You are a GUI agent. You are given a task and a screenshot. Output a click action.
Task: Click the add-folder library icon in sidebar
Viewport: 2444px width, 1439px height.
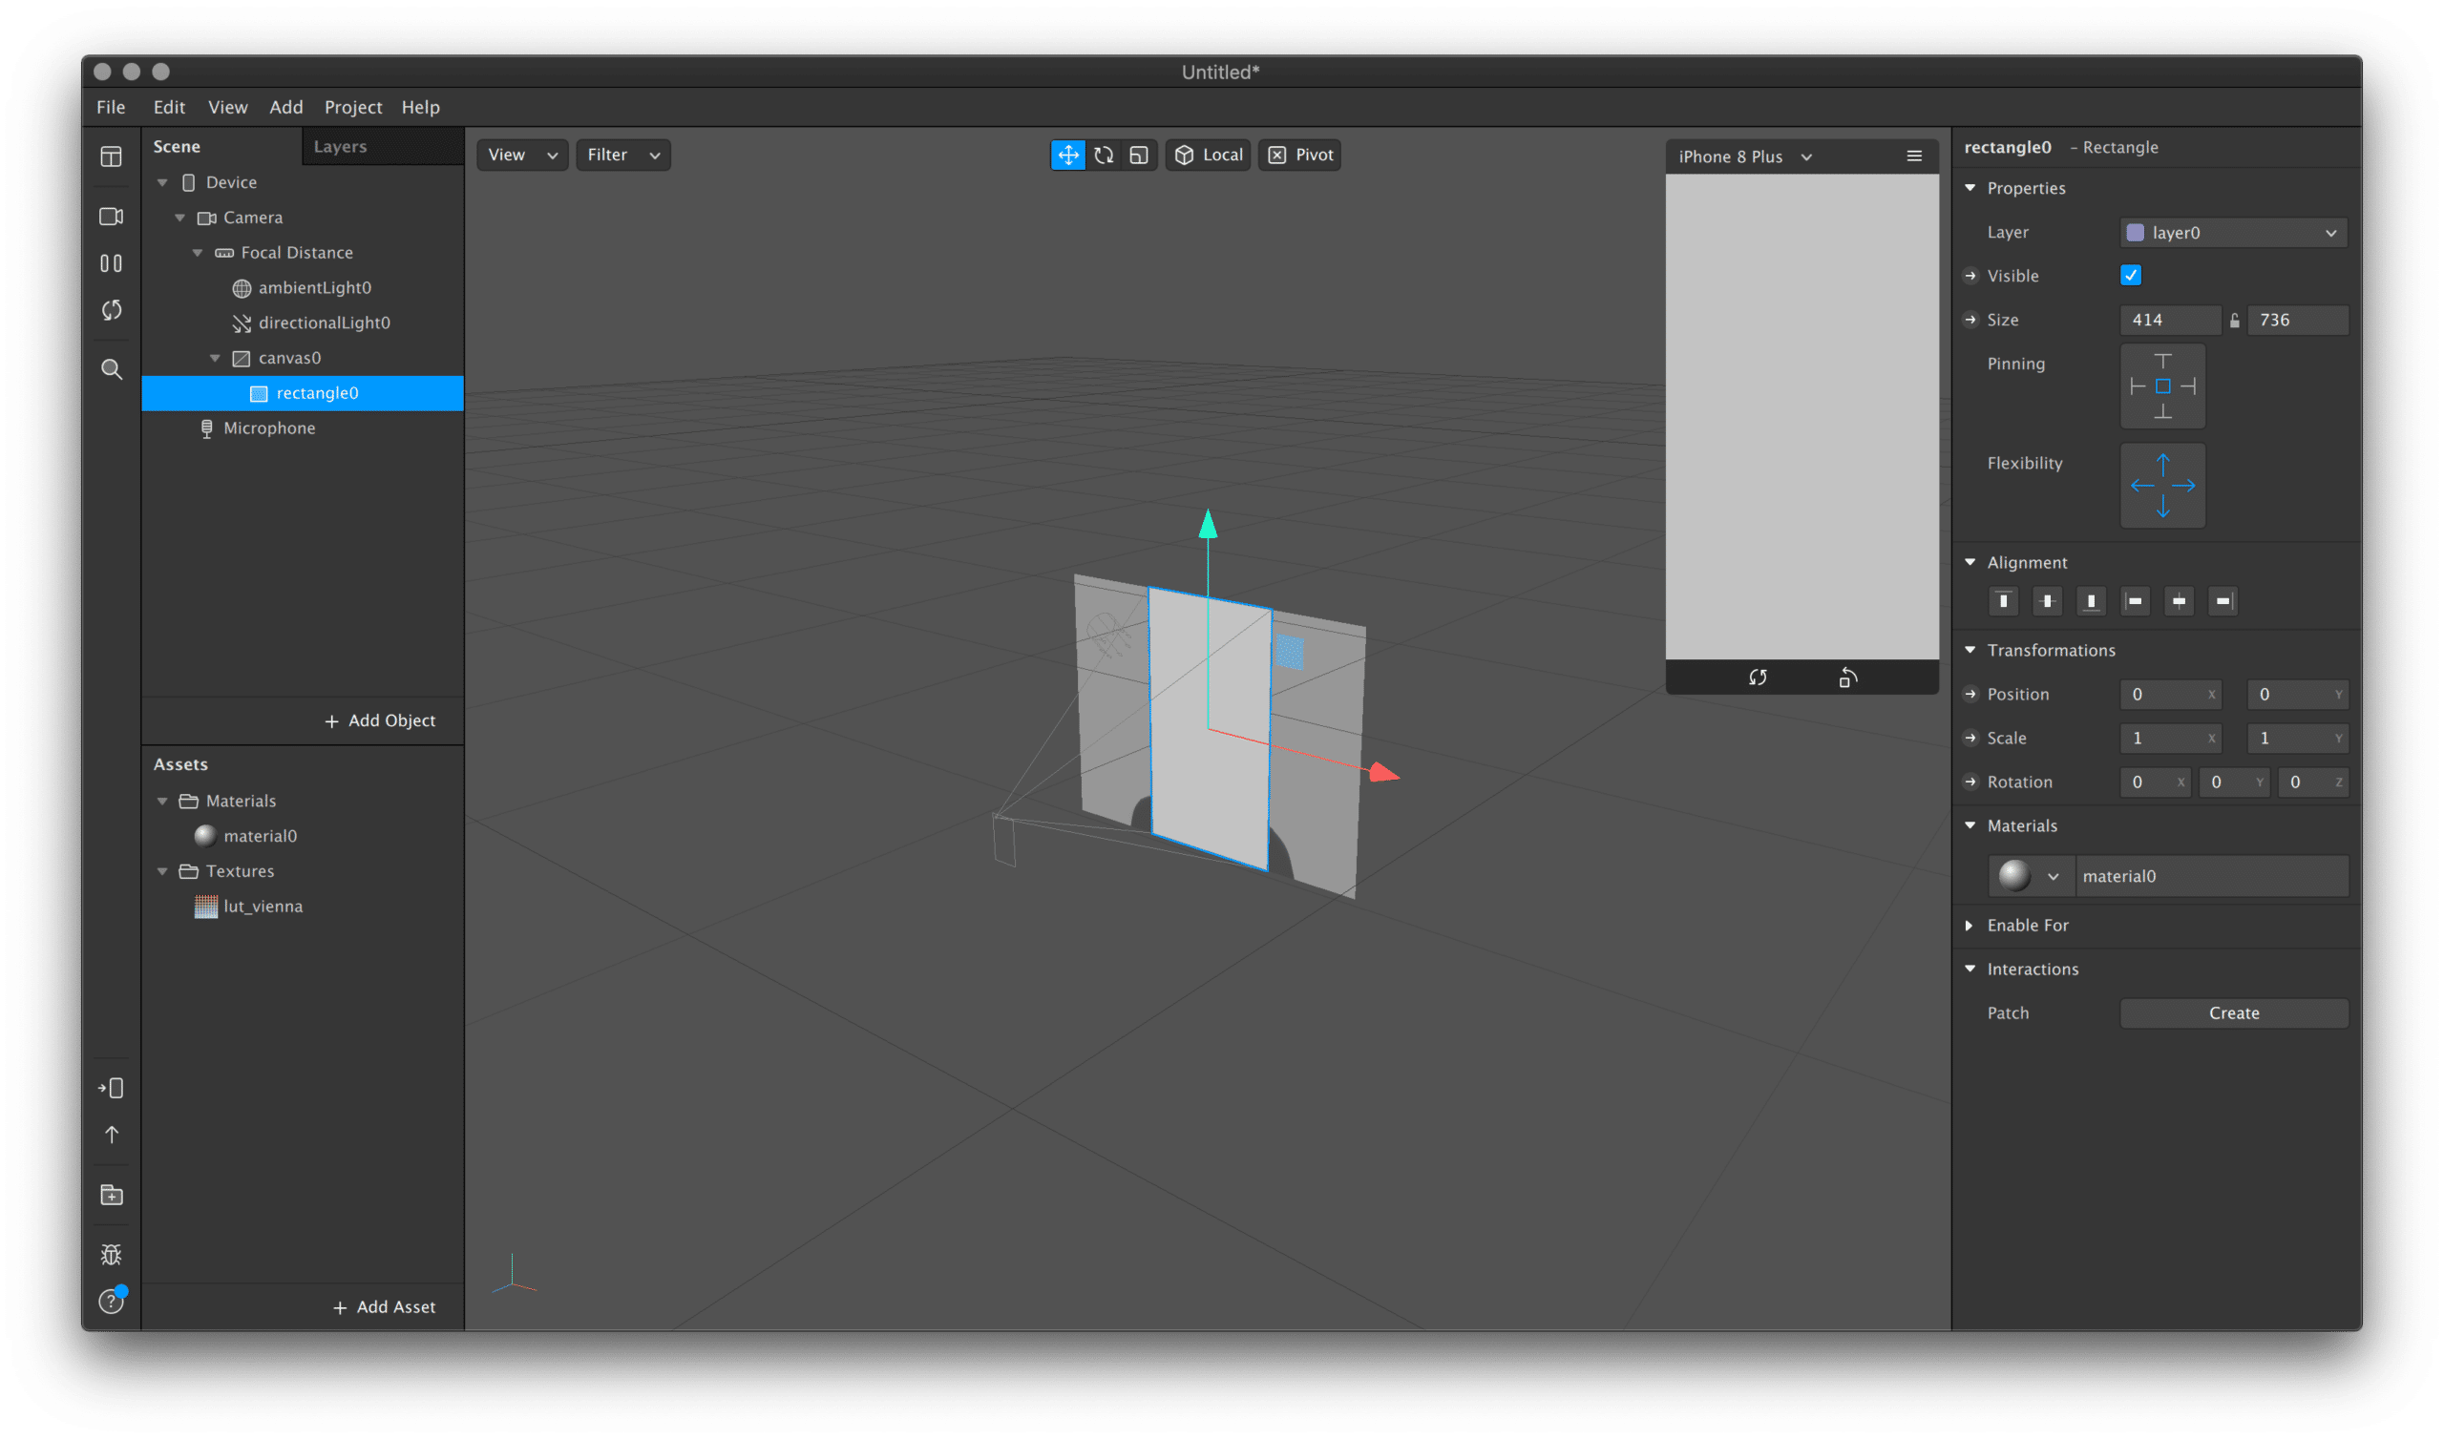click(112, 1195)
